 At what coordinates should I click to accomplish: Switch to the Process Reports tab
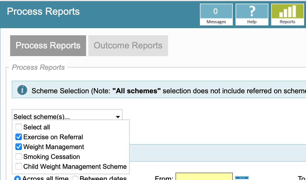[x=48, y=46]
